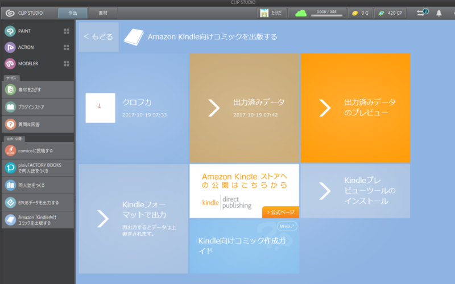The image size is (455, 284).
Task: Open grid menu next to ACTION
Action: pyautogui.click(x=66, y=47)
